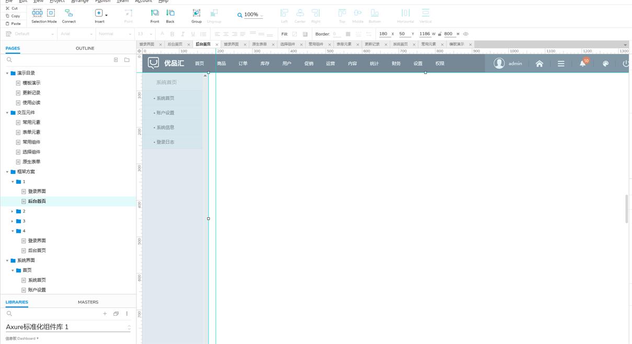Toggle widget hidden eye icon
The width and height of the screenshot is (632, 344).
click(466, 34)
